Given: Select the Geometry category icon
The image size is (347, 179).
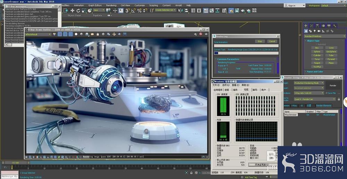Looking at the screenshot, I should tap(306, 31).
